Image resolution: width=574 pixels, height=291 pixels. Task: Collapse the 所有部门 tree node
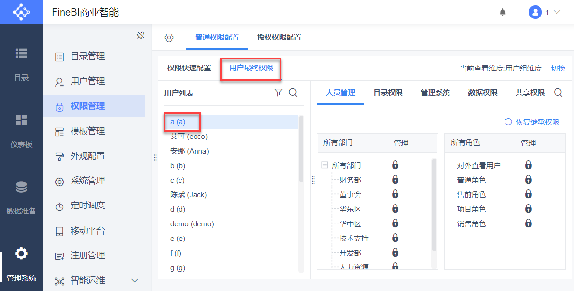(x=324, y=165)
